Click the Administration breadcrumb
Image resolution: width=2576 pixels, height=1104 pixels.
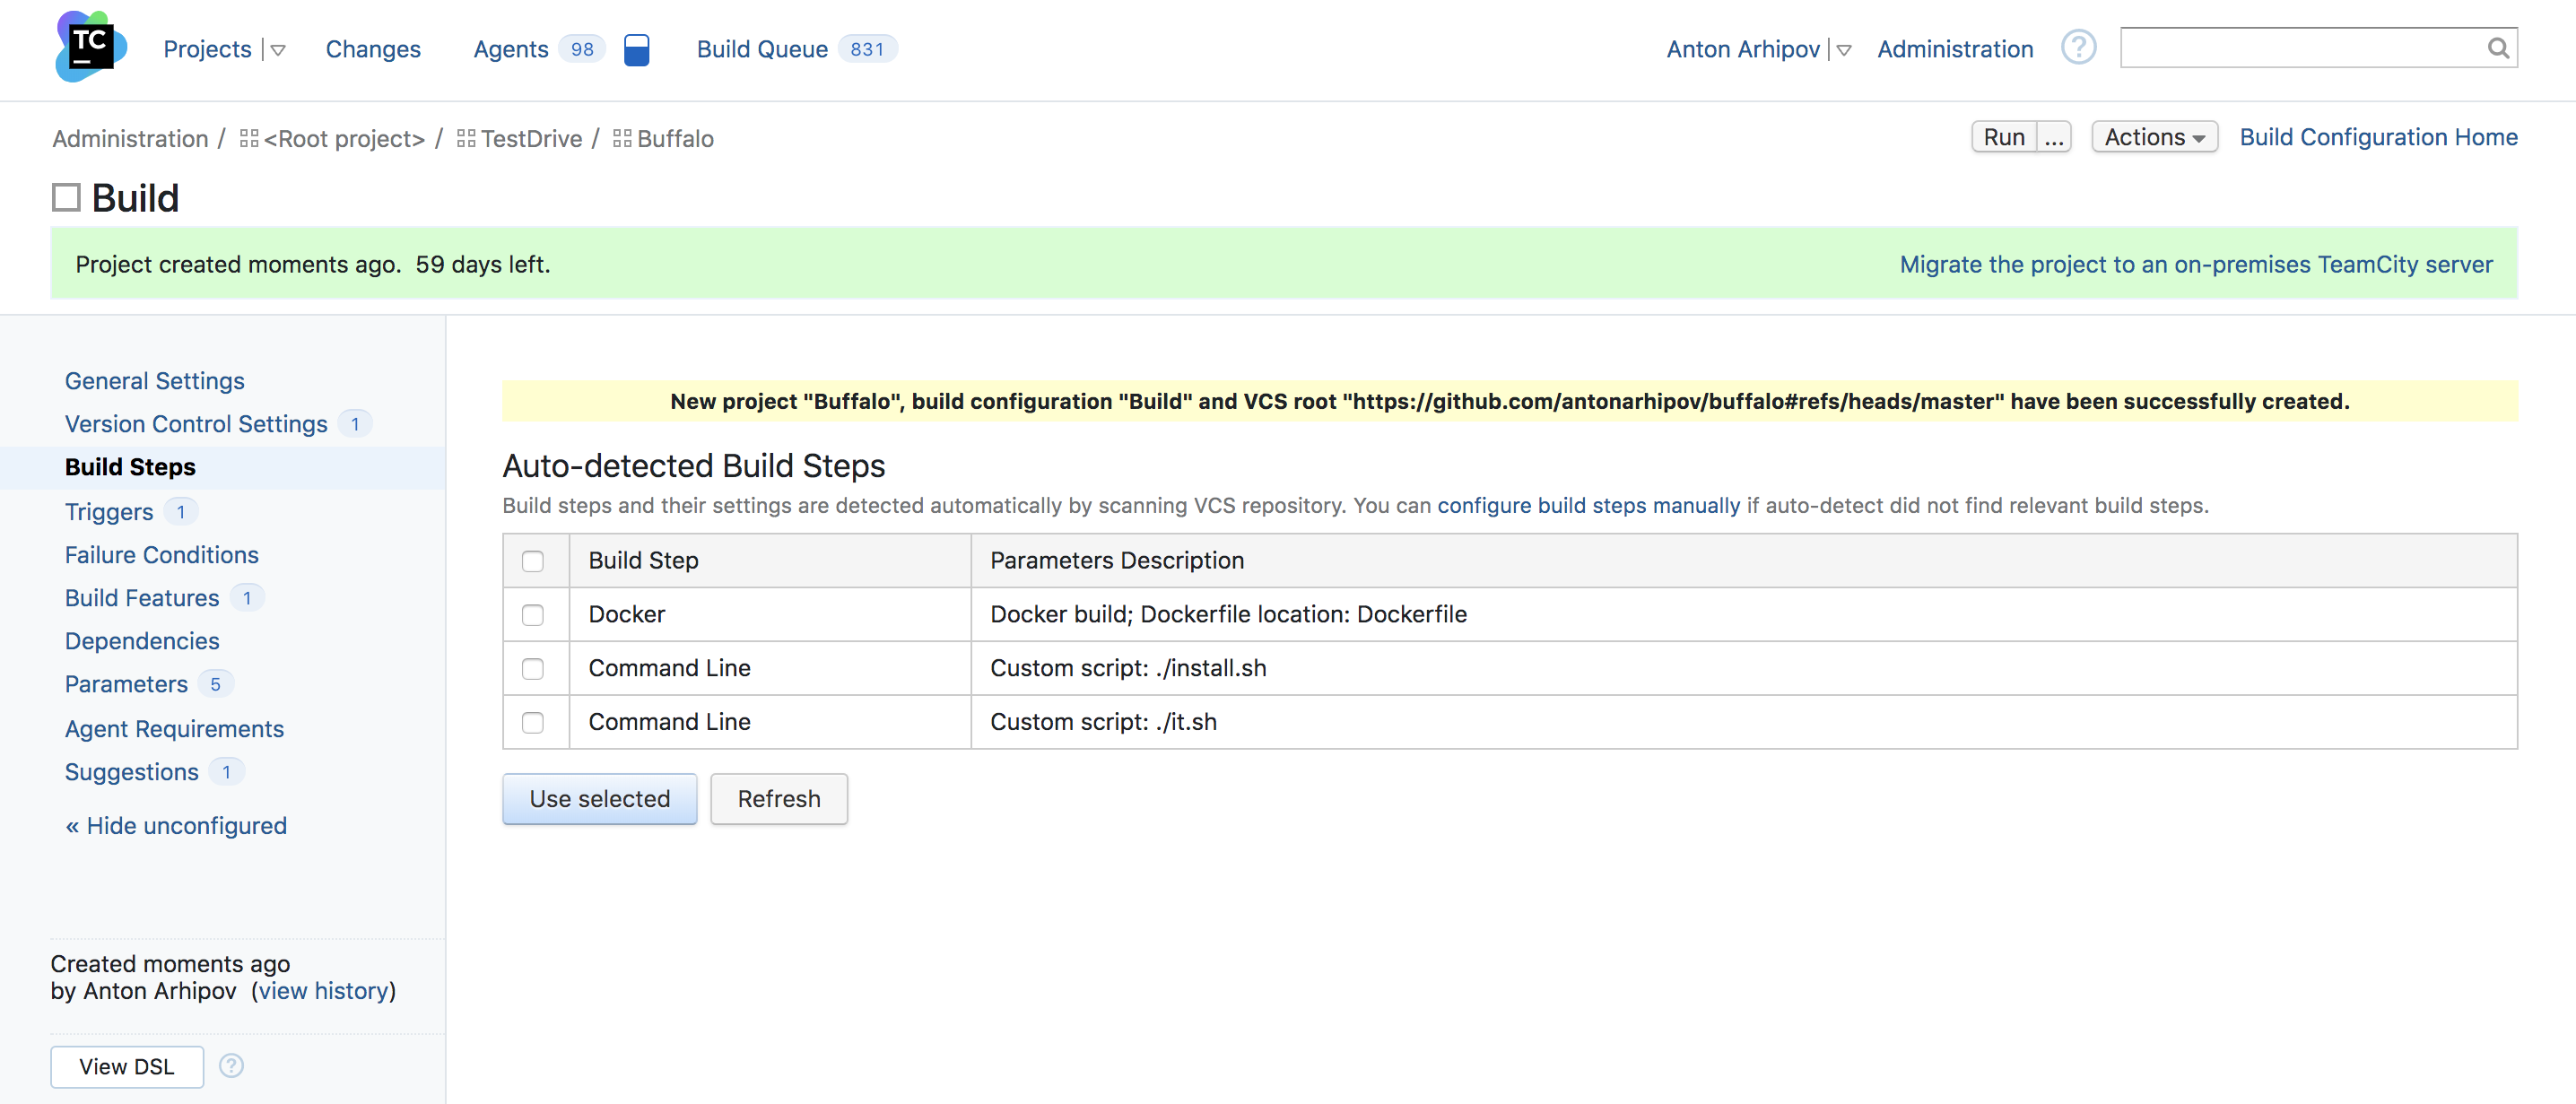130,138
